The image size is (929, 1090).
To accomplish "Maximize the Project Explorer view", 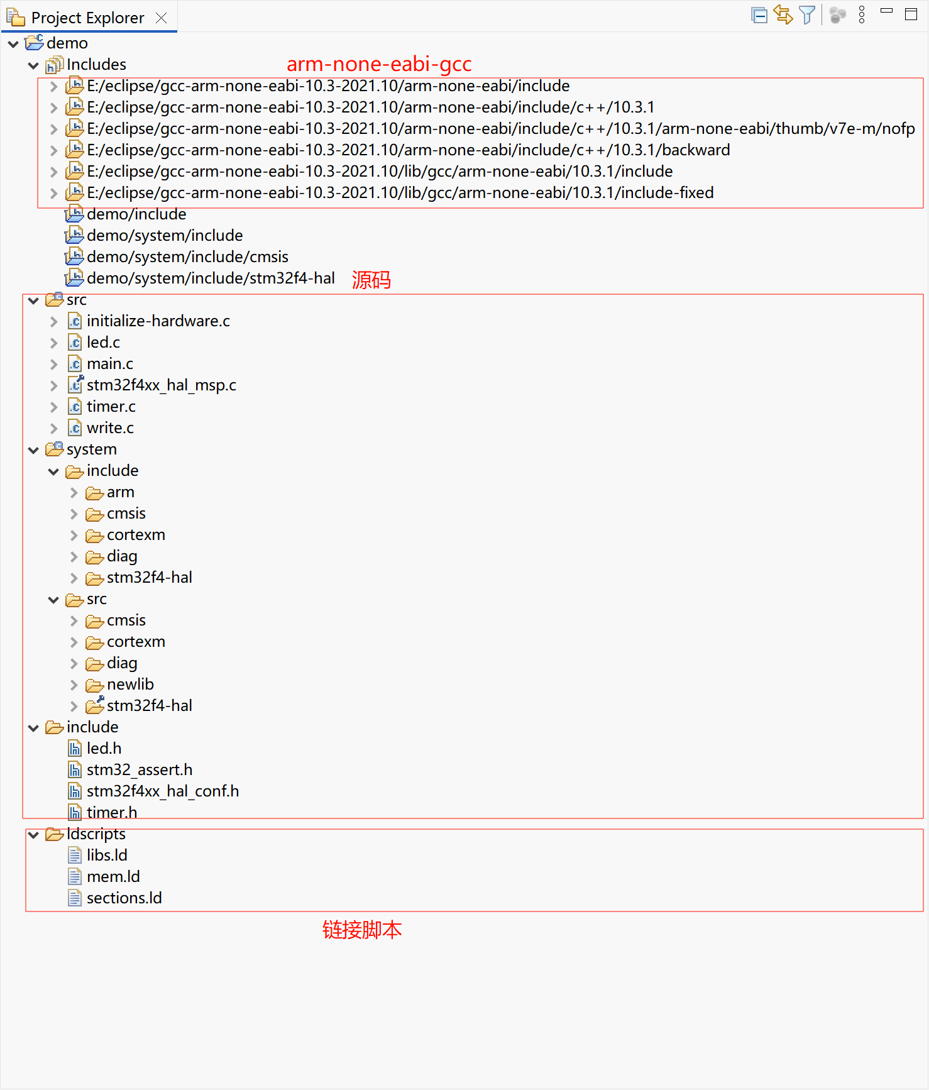I will pyautogui.click(x=911, y=14).
